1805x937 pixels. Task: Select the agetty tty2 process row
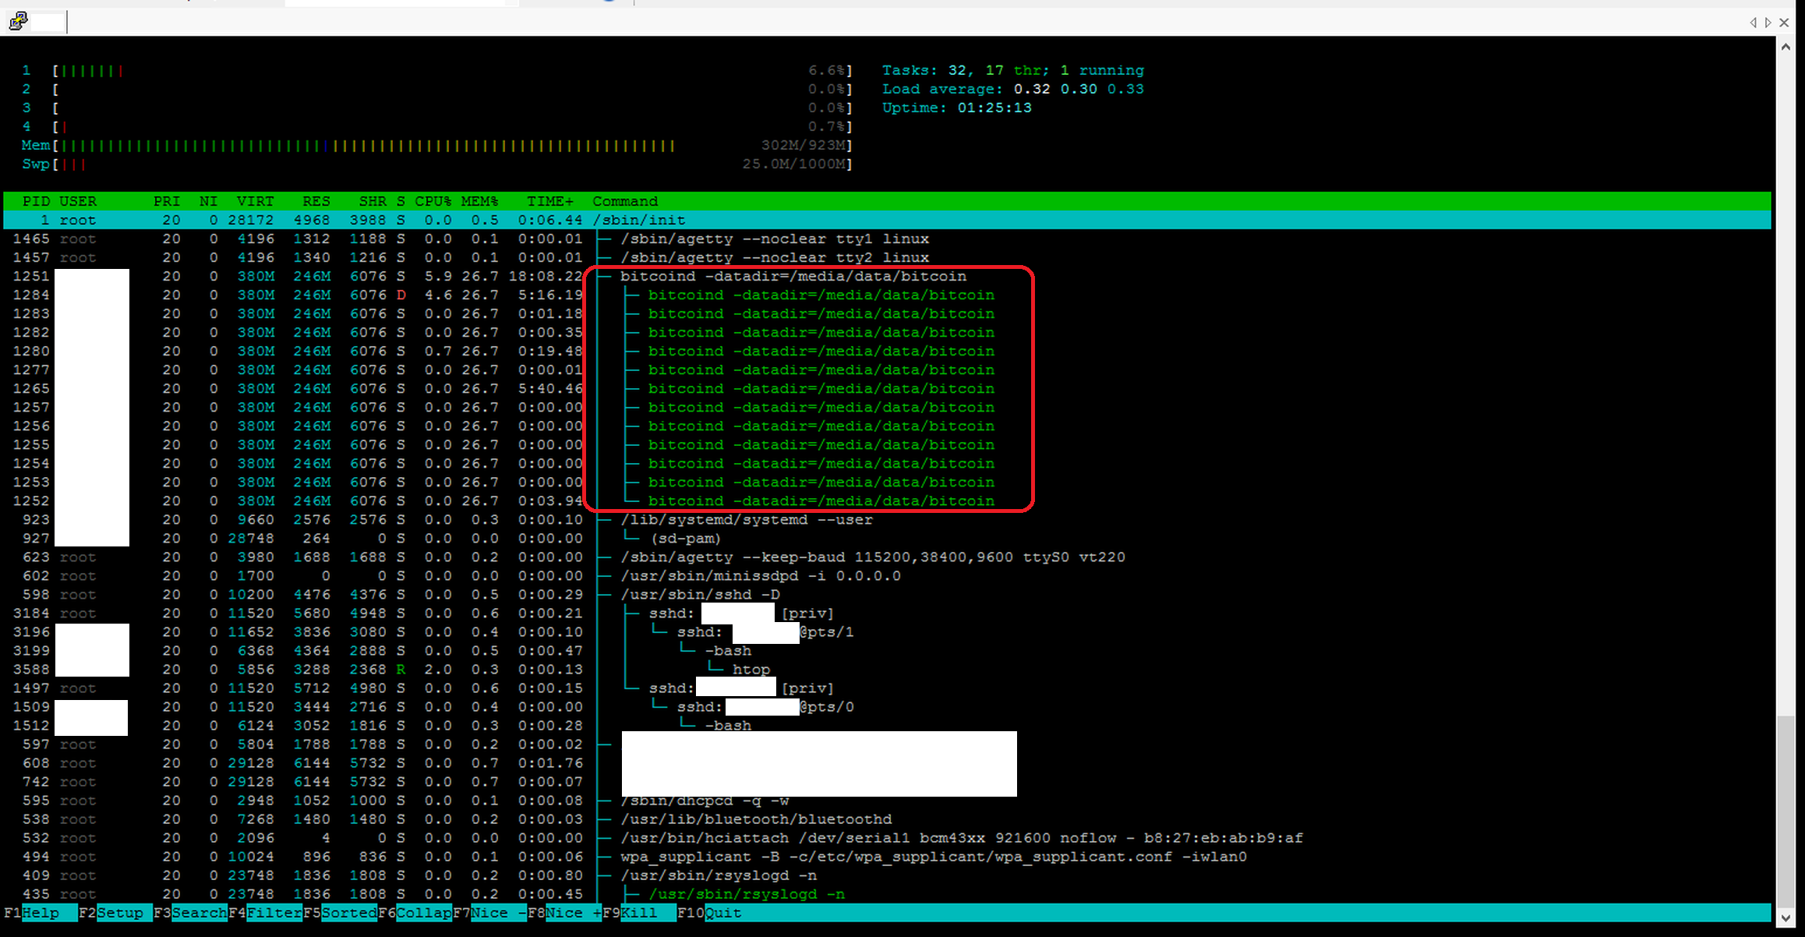[x=887, y=257]
